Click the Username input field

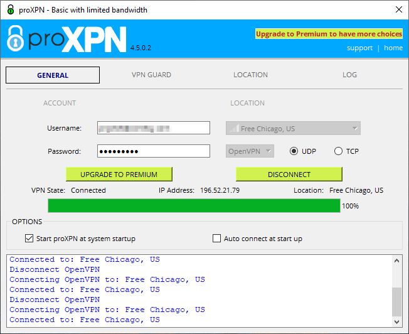coord(154,128)
